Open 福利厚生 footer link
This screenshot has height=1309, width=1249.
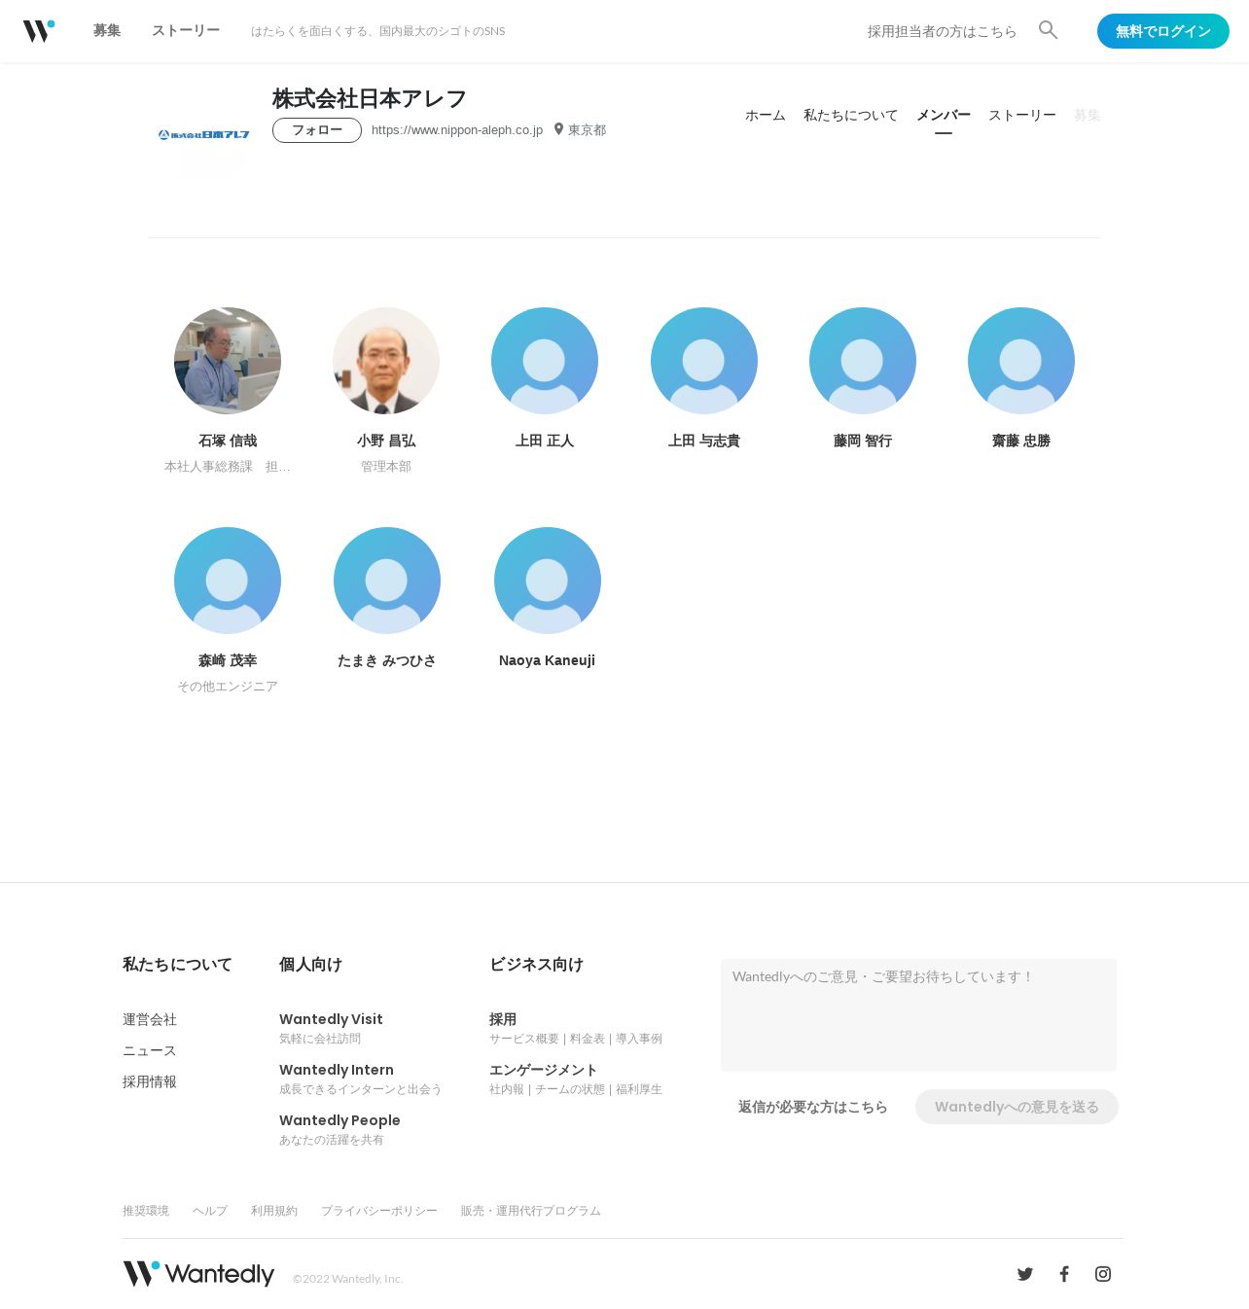(639, 1089)
